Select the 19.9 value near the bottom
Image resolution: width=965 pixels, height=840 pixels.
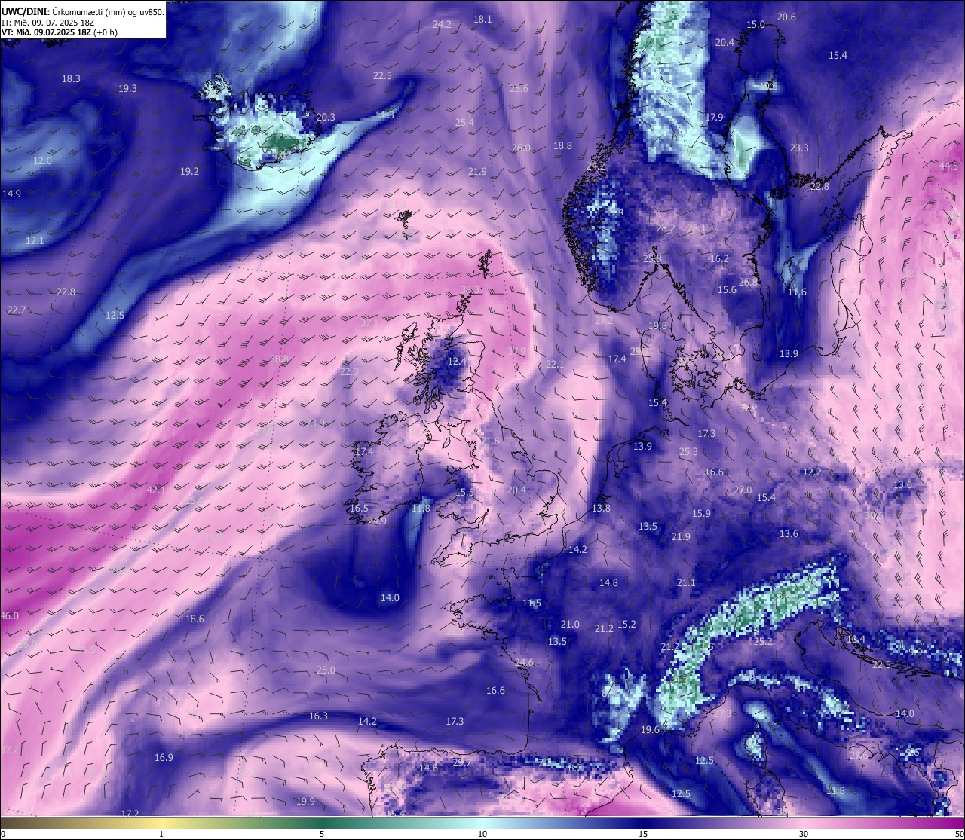(305, 801)
